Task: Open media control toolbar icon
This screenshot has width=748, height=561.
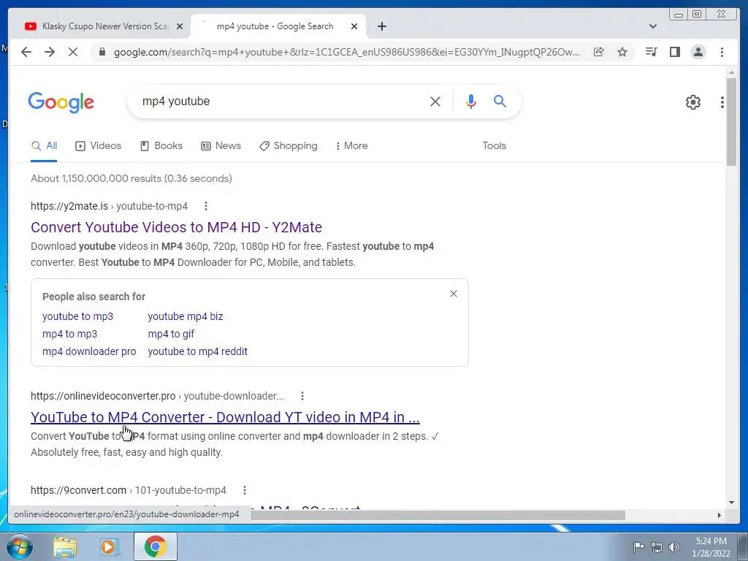Action: tap(651, 52)
